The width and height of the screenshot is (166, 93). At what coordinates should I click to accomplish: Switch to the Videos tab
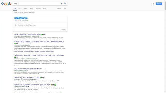click(26, 9)
